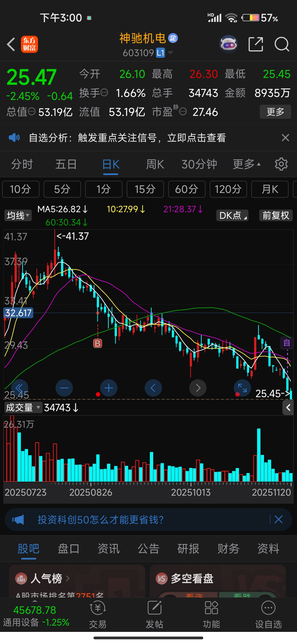Viewport: 297px width, 644px height.
Task: Open the 财务 tab
Action: tap(228, 549)
